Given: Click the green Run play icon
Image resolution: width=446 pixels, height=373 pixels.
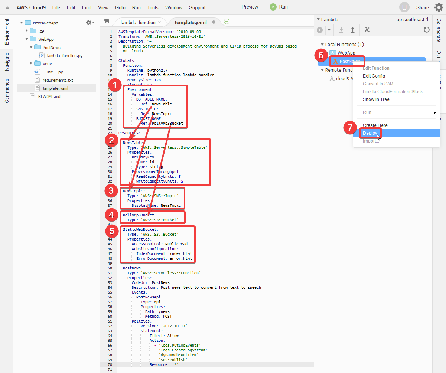Looking at the screenshot, I should coord(273,7).
